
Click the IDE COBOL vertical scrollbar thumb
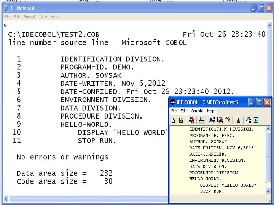(268, 158)
